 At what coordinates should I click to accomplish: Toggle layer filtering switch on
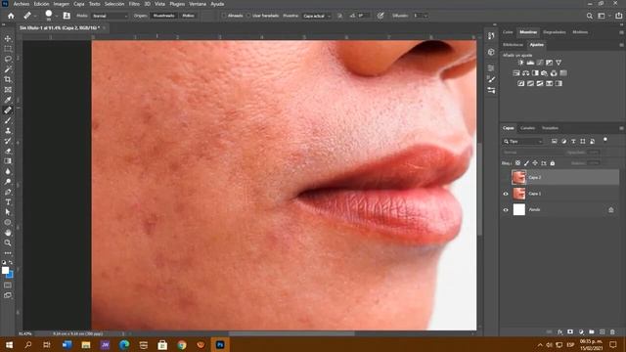click(605, 140)
